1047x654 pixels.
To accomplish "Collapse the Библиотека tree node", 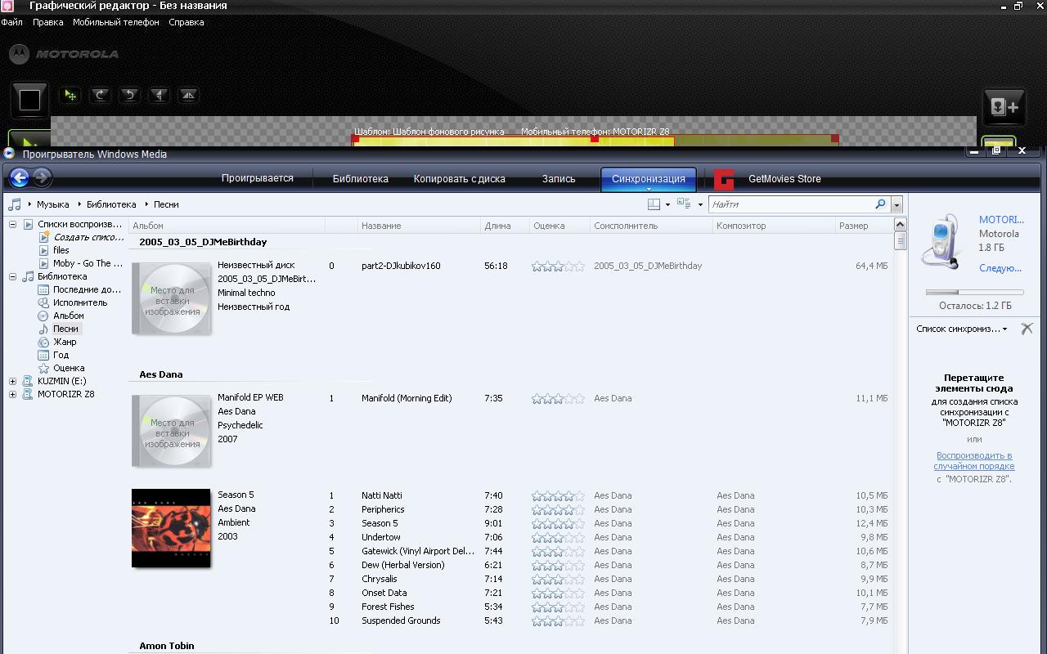I will [x=13, y=276].
